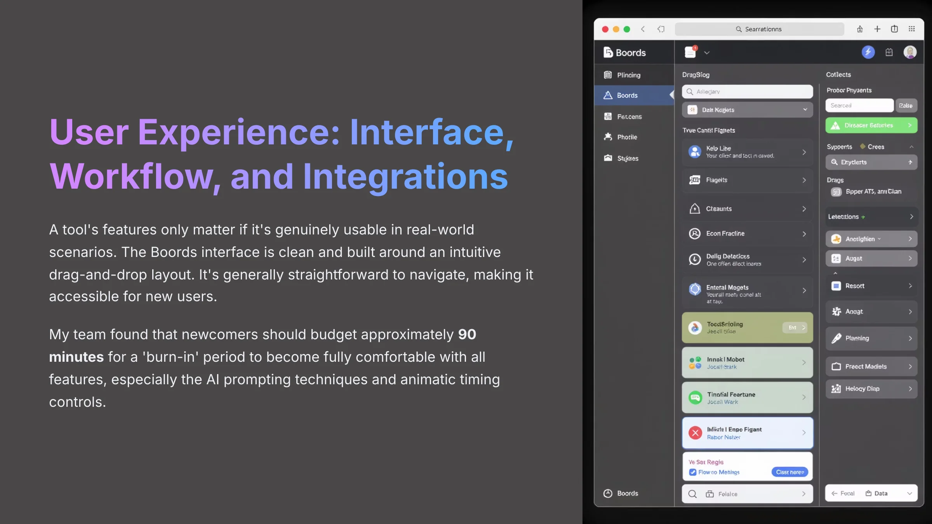The width and height of the screenshot is (932, 524).
Task: Click Boords at the sidebar bottom
Action: coord(621,493)
